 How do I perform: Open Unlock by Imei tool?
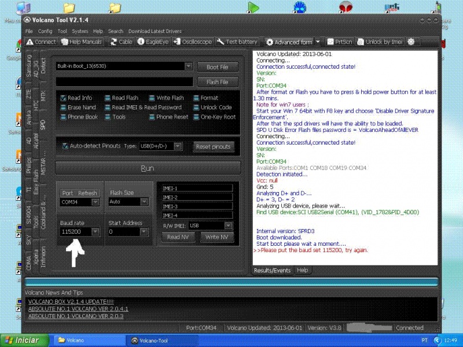[380, 42]
